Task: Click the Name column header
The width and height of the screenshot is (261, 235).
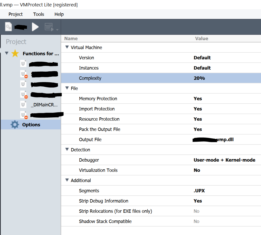Action: (x=71, y=39)
